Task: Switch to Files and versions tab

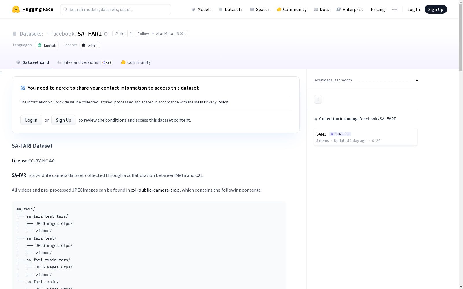Action: click(85, 62)
